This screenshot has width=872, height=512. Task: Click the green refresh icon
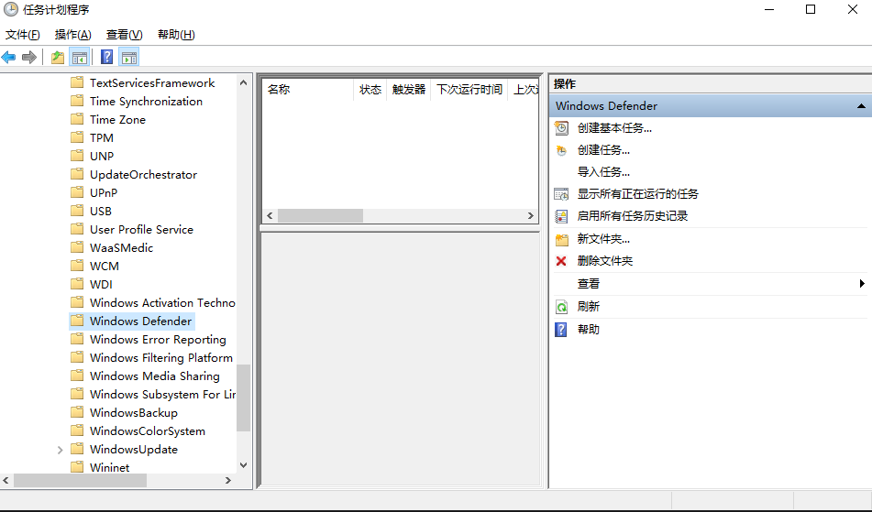562,307
